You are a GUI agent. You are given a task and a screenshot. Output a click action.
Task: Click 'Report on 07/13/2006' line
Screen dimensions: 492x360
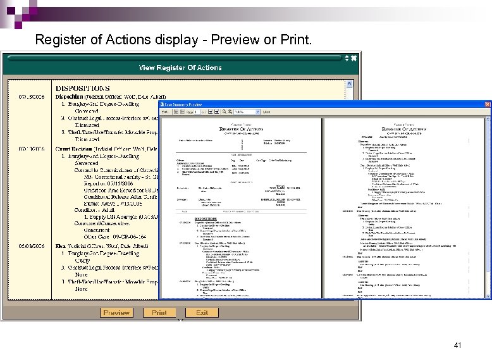[x=108, y=183]
